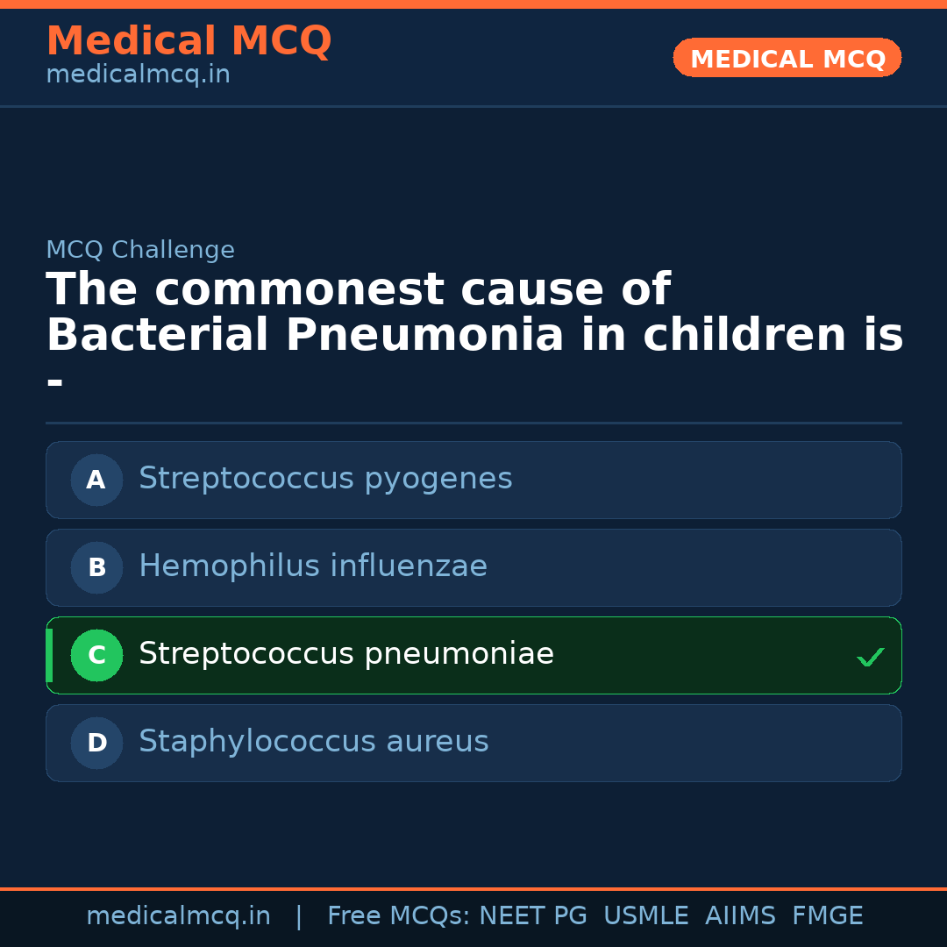
Task: Click USMLE in the footer
Action: (x=646, y=916)
